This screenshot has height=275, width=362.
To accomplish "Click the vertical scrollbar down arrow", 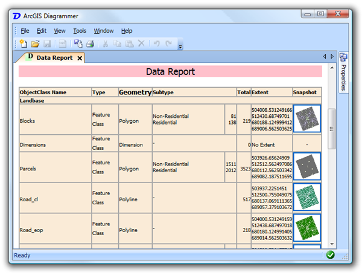I will [x=331, y=244].
